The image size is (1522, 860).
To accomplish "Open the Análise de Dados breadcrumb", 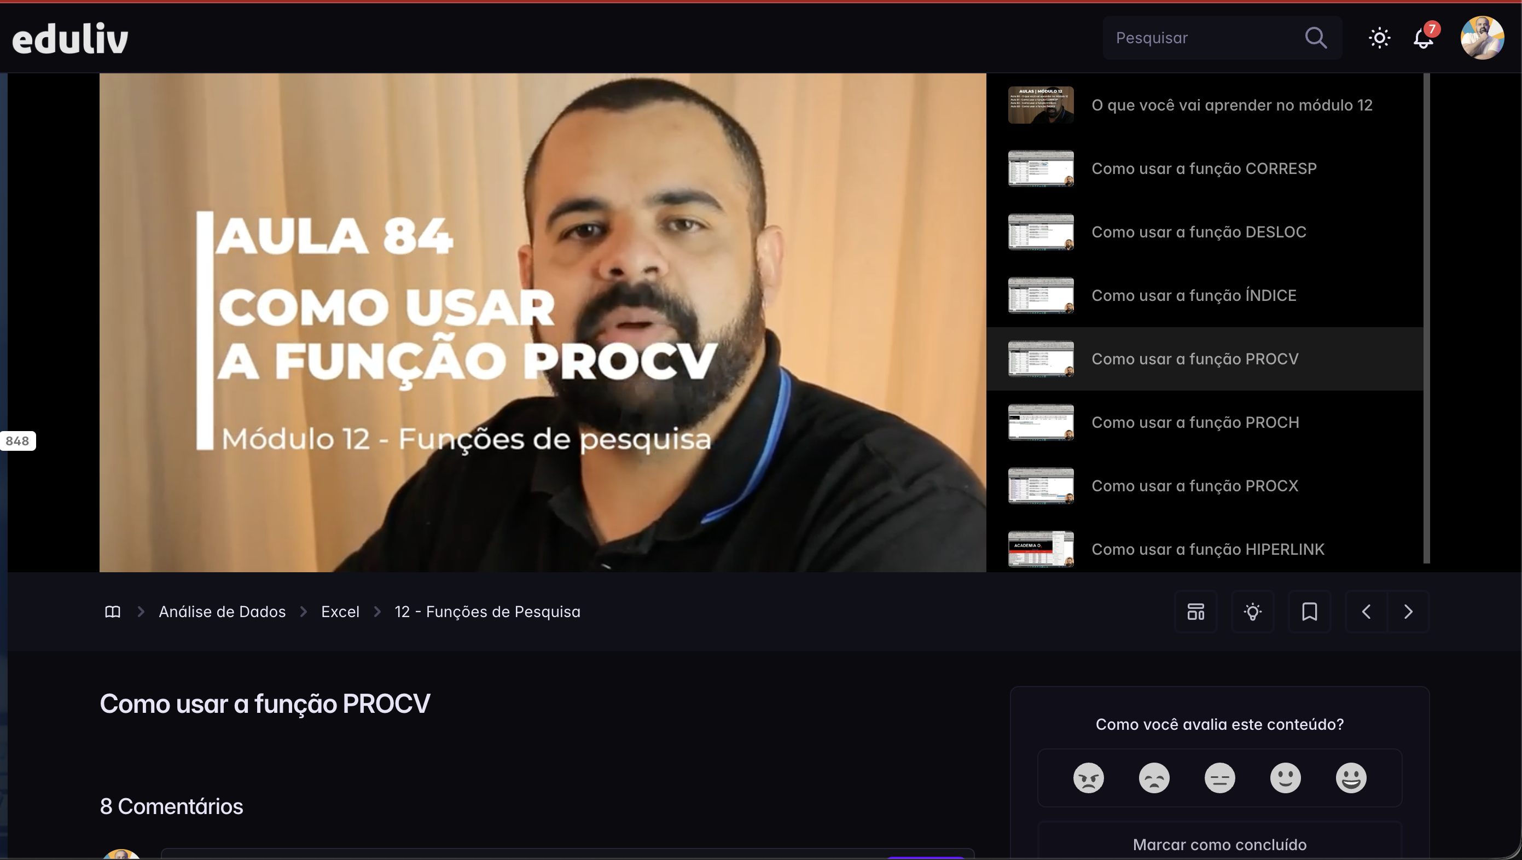I will pyautogui.click(x=222, y=611).
